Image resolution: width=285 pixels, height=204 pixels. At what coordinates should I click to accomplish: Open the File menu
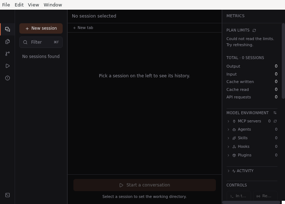6,5
